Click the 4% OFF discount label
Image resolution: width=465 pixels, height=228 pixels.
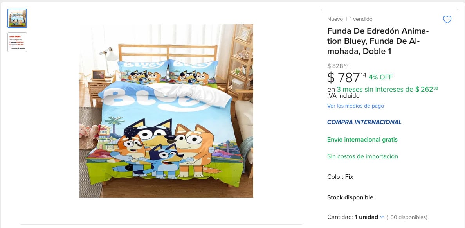coord(380,77)
